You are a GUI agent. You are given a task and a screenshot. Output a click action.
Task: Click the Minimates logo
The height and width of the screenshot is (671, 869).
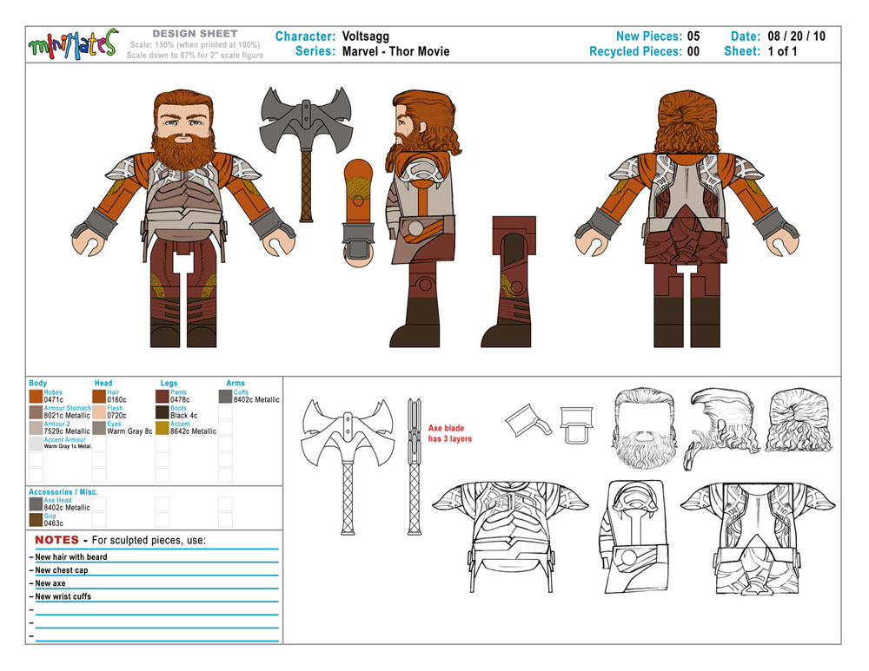[x=73, y=44]
